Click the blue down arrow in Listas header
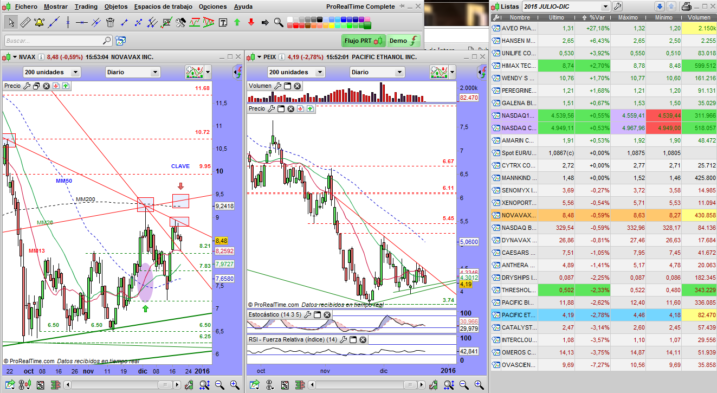717x393 pixels. [660, 7]
